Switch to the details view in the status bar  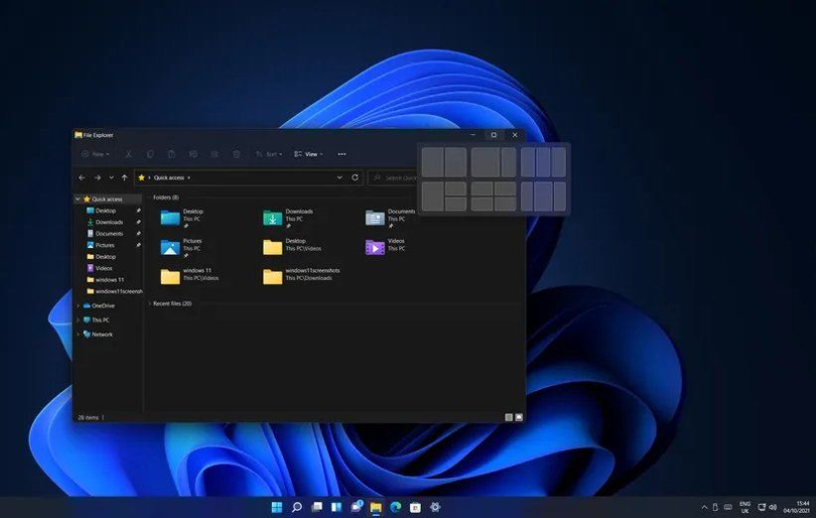(508, 418)
